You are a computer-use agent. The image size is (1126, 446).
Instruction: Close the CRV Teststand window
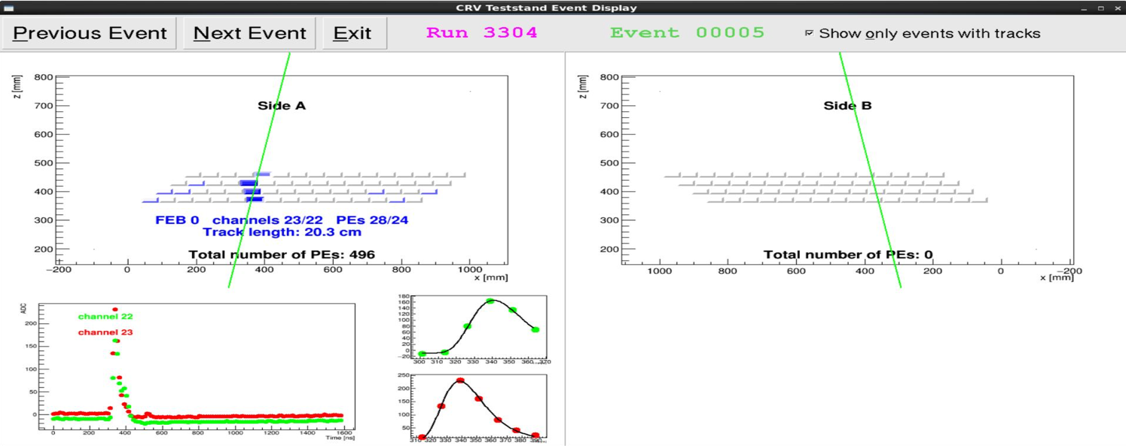[x=1116, y=8]
